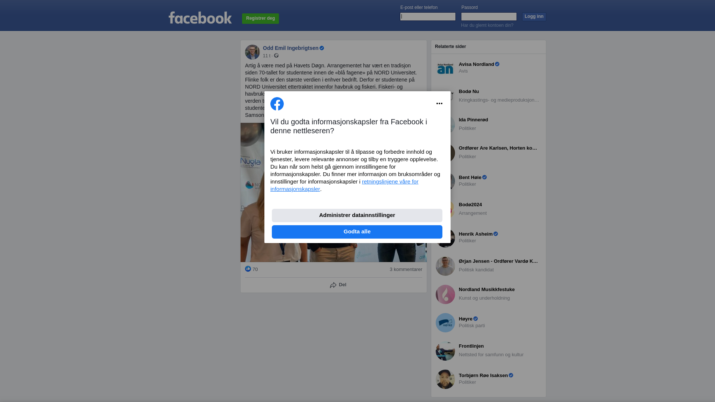715x402 pixels.
Task: Open the Høyre party logo icon
Action: [x=445, y=323]
